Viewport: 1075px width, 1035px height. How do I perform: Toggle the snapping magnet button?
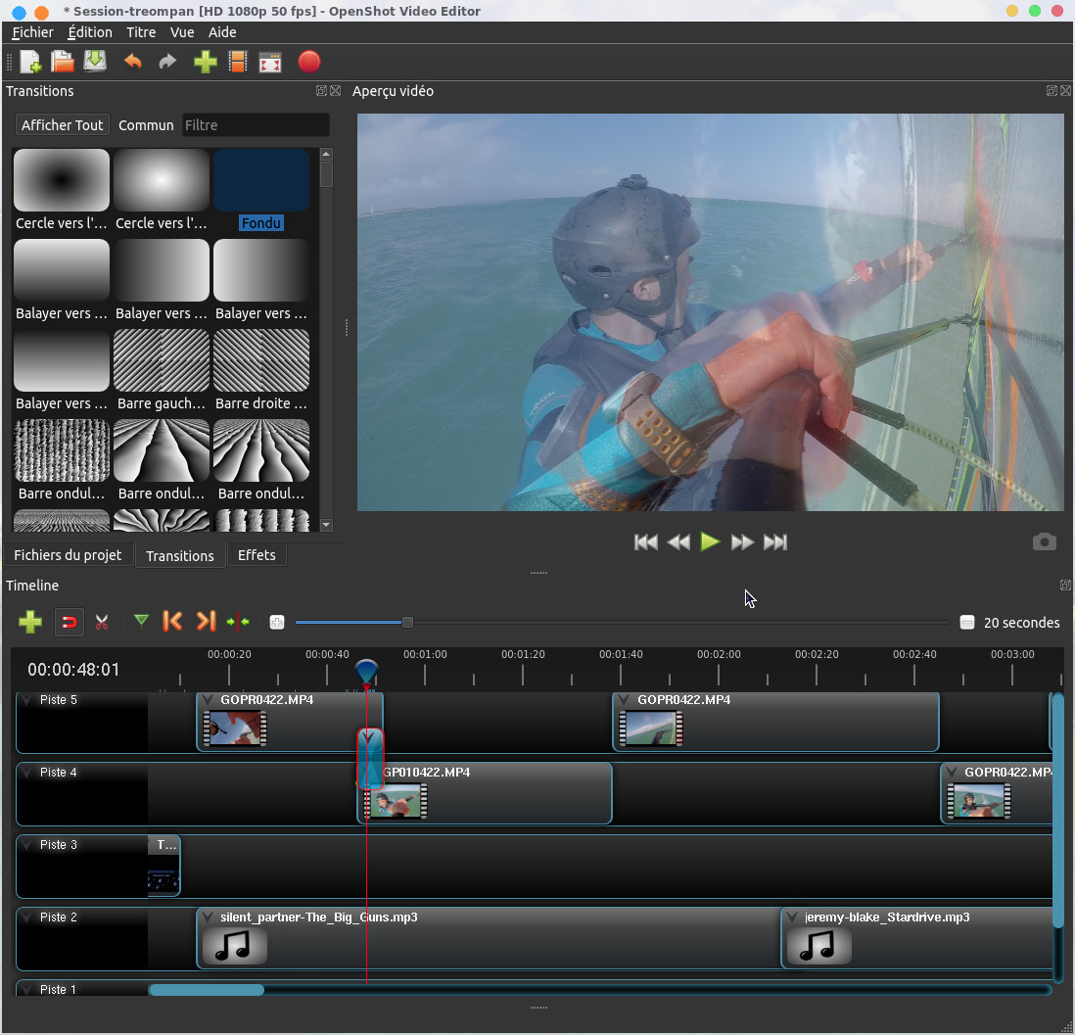69,622
